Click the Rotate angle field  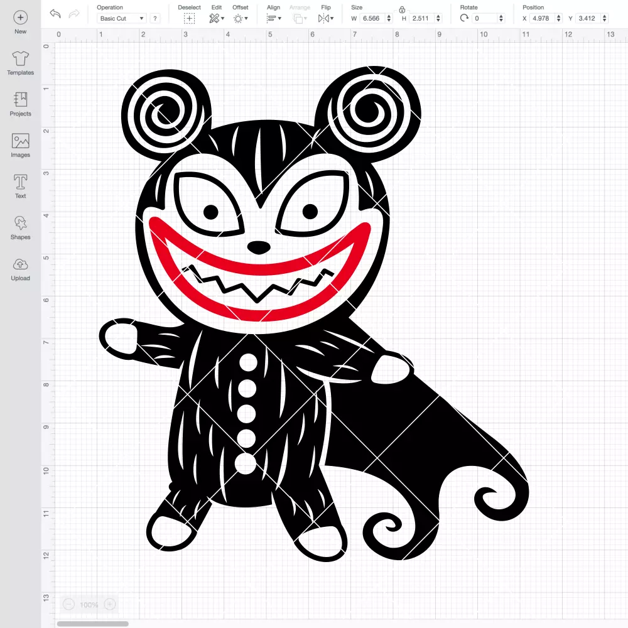coord(485,18)
